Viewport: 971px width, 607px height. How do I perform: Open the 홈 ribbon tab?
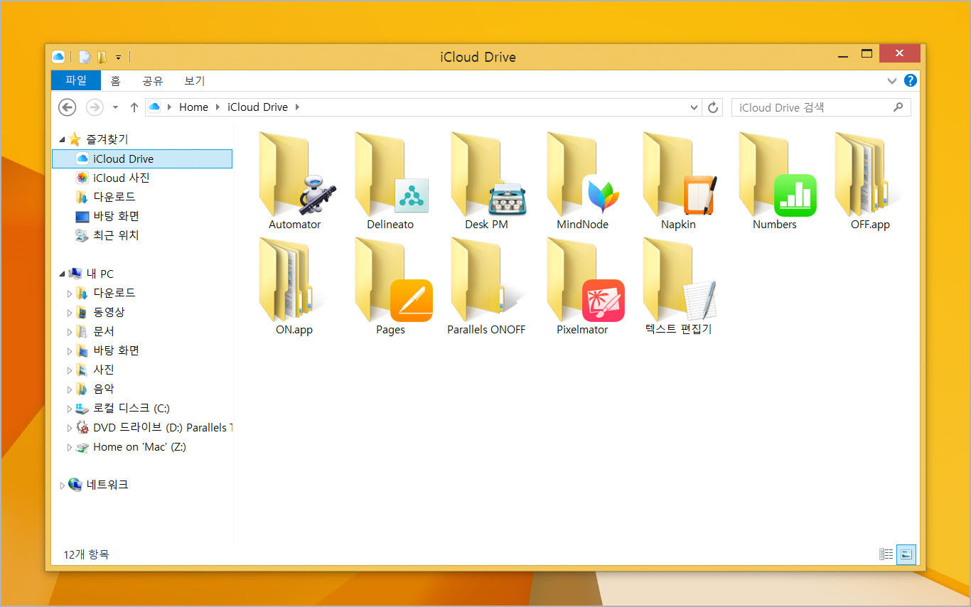click(x=115, y=81)
